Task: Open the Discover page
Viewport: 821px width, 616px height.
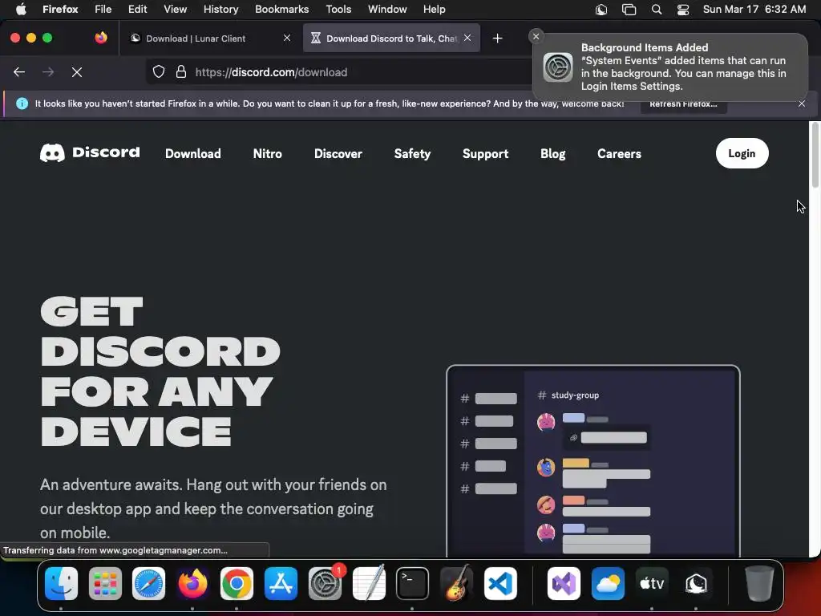Action: [338, 153]
